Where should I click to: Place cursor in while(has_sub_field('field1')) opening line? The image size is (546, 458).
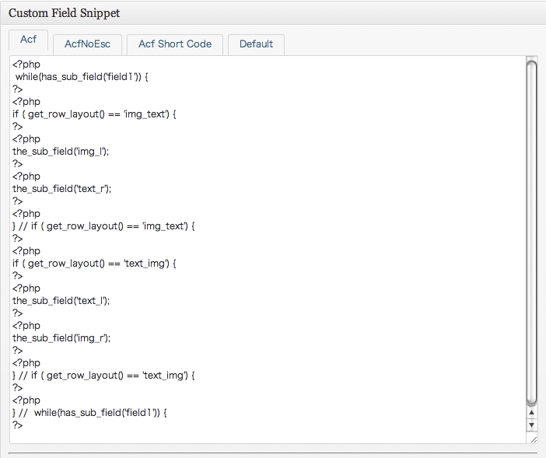coord(82,77)
